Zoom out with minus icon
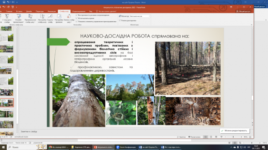The image size is (268, 150). [x=225, y=137]
